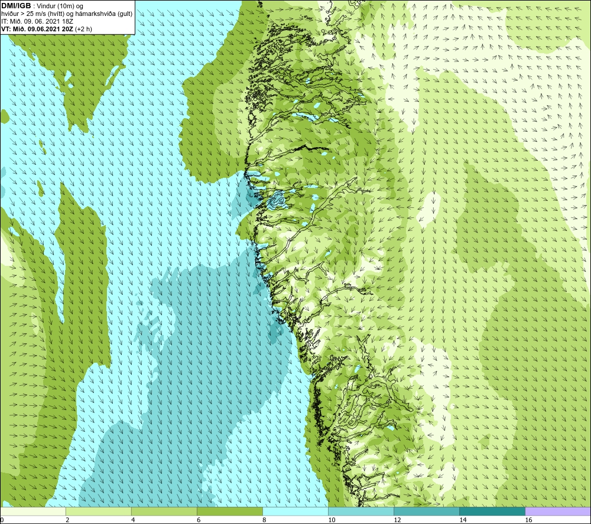The image size is (591, 524).
Task: Click the 2–4 m/s light green swatch
Action: click(x=98, y=511)
